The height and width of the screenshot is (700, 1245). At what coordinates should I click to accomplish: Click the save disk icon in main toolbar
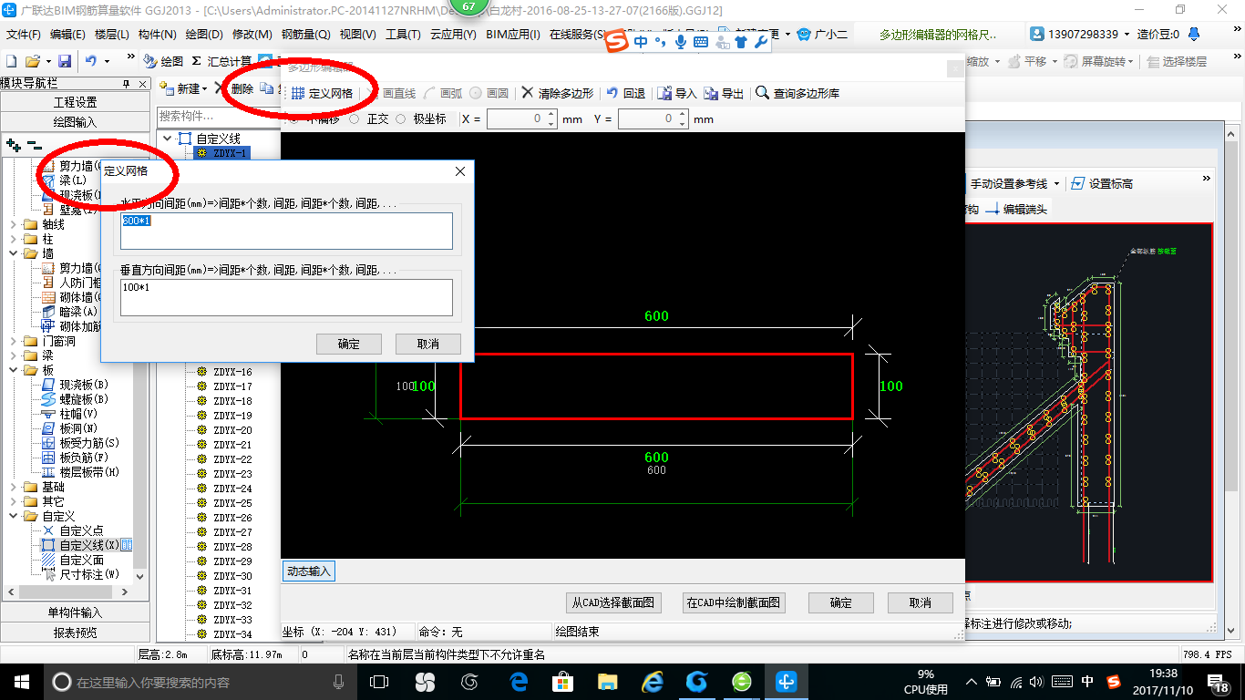point(65,61)
